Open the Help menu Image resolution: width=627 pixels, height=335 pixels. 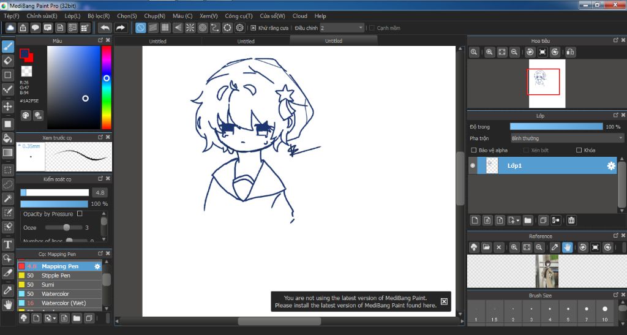click(x=320, y=16)
